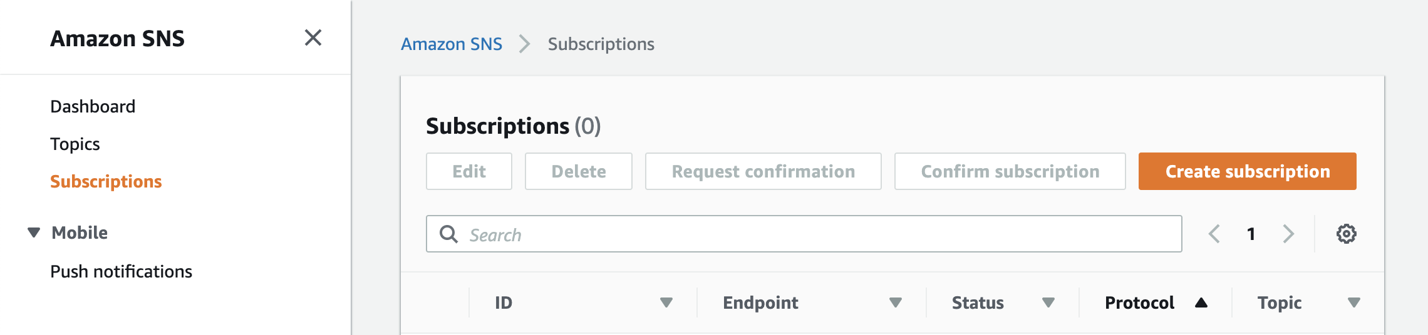Open Dashboard in the sidebar
This screenshot has height=335, width=1428.
tap(93, 106)
